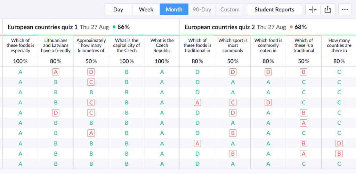Switch to the Week view
This screenshot has width=356, height=174.
pyautogui.click(x=146, y=9)
